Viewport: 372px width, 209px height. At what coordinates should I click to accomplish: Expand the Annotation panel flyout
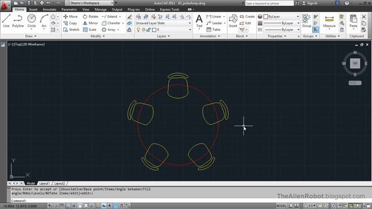[210, 36]
